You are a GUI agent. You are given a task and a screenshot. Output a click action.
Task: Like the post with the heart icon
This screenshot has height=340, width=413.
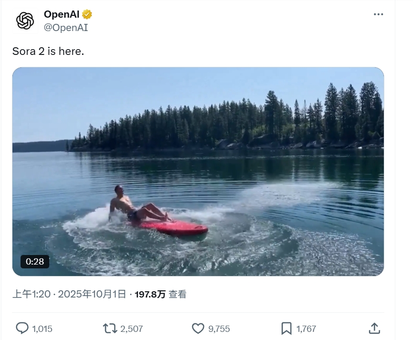coord(198,328)
